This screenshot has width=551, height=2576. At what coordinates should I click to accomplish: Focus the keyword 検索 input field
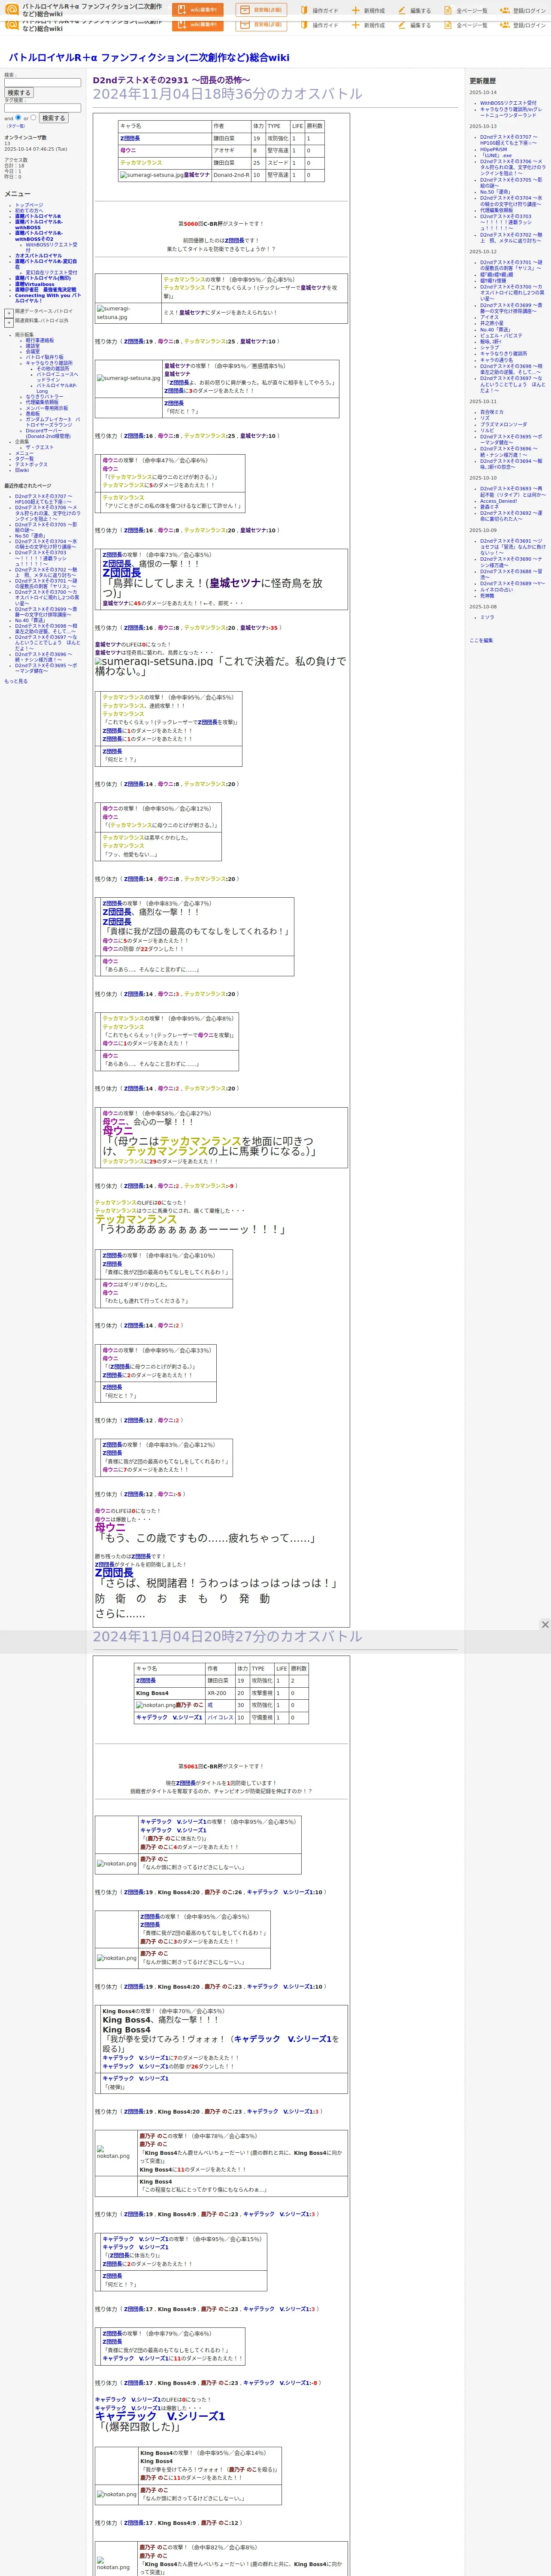tap(42, 83)
